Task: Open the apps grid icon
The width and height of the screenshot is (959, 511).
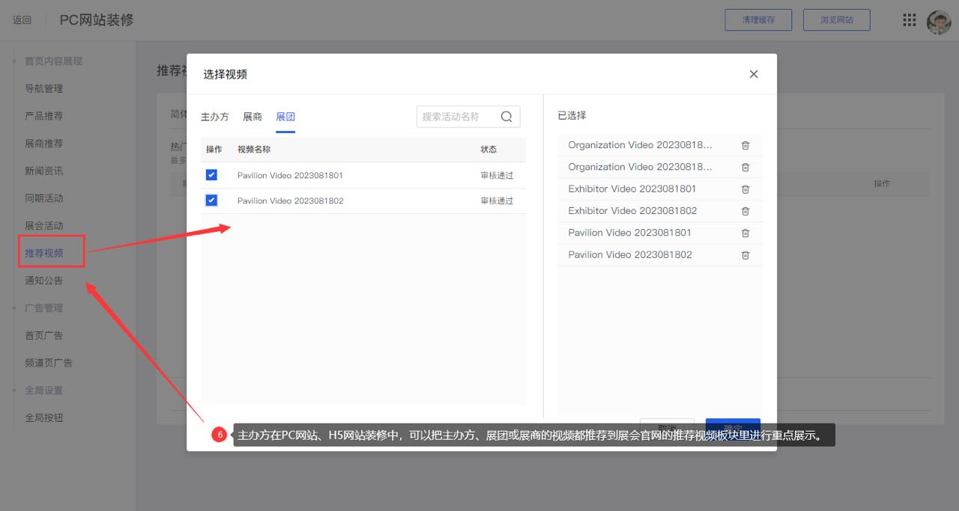Action: [x=910, y=20]
